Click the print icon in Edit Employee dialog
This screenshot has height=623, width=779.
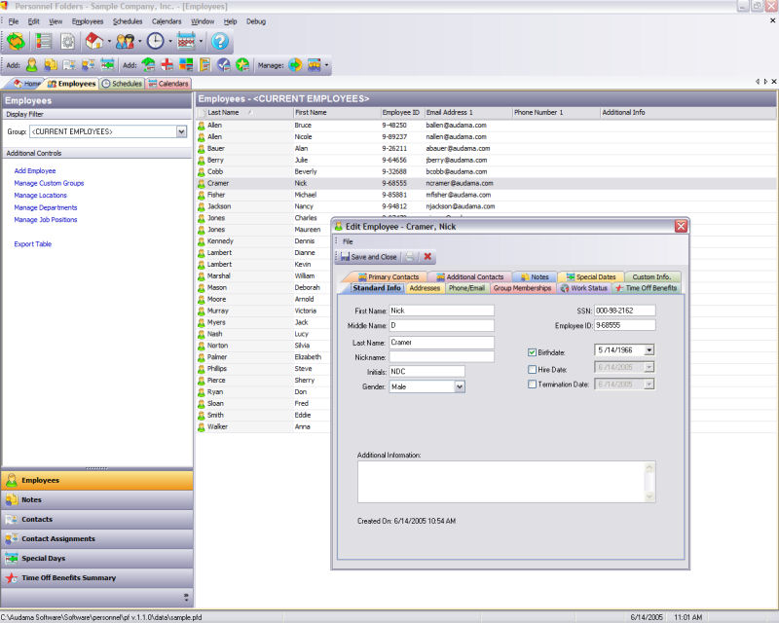tap(410, 257)
